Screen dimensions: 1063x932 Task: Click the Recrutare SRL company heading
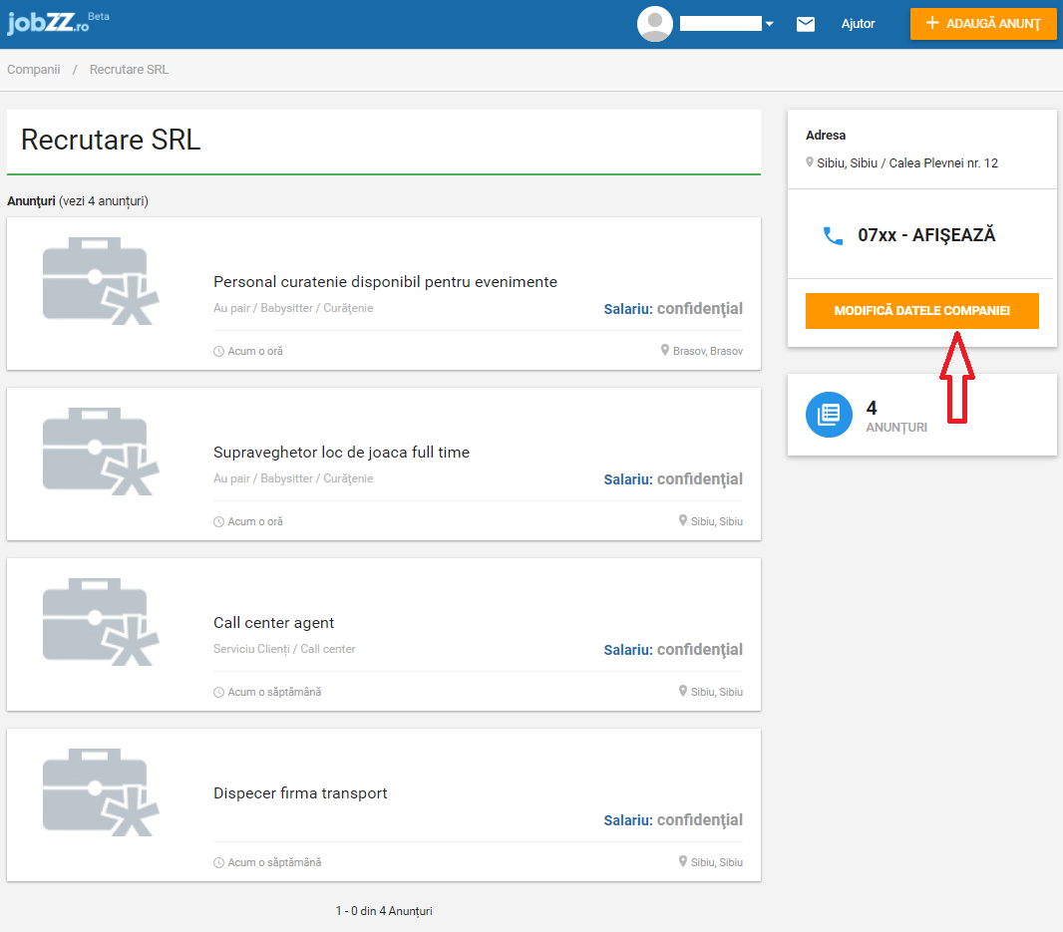point(111,140)
